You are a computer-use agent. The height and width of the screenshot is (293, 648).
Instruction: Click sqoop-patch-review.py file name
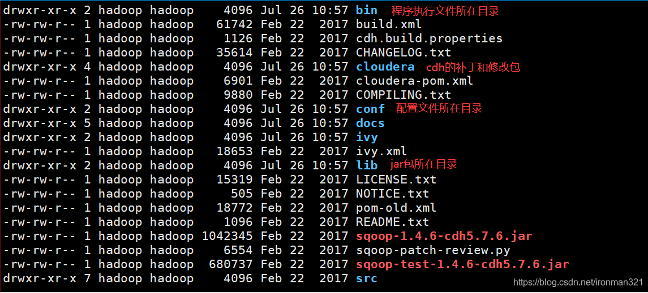coord(433,250)
